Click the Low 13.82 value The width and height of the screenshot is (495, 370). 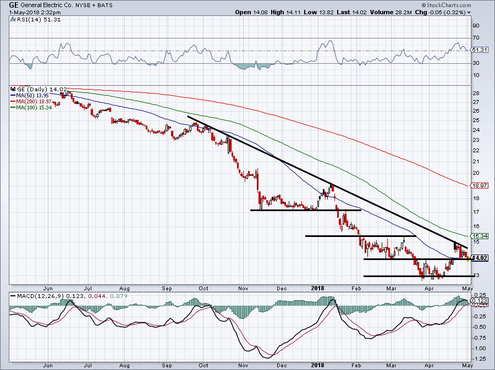[x=318, y=12]
